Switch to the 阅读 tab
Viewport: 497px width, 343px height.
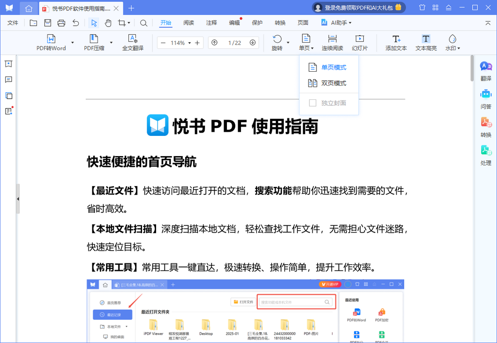(188, 23)
